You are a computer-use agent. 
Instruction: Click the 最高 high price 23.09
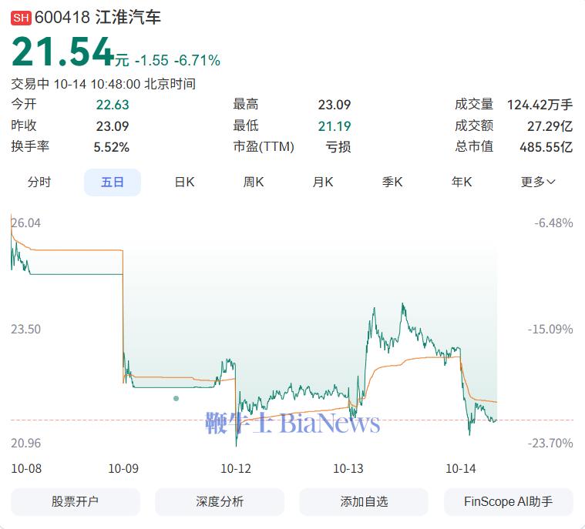pos(335,105)
